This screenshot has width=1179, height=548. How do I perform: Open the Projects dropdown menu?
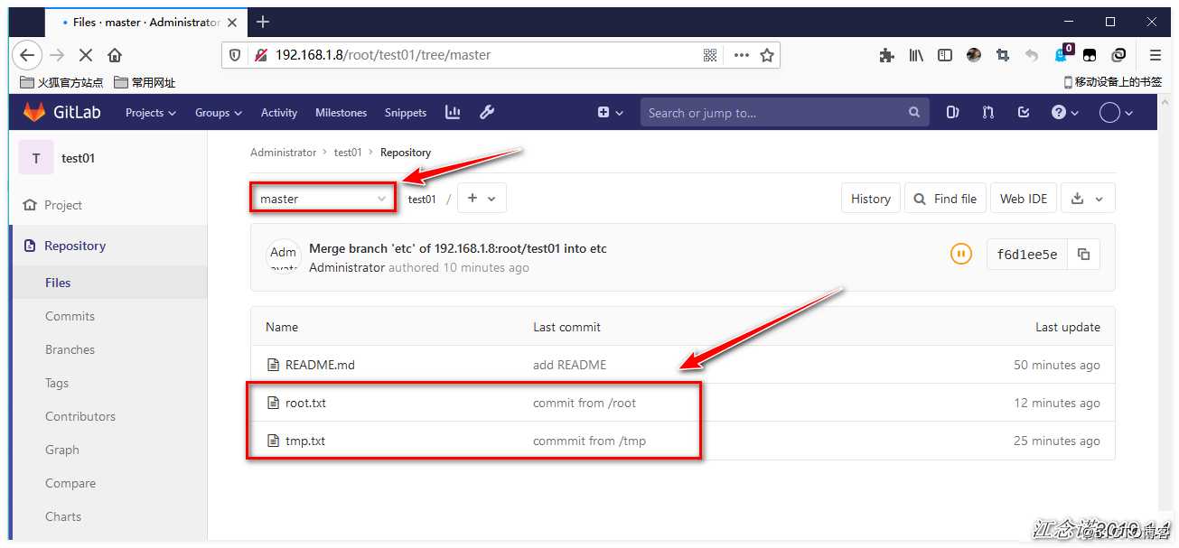[x=150, y=112]
